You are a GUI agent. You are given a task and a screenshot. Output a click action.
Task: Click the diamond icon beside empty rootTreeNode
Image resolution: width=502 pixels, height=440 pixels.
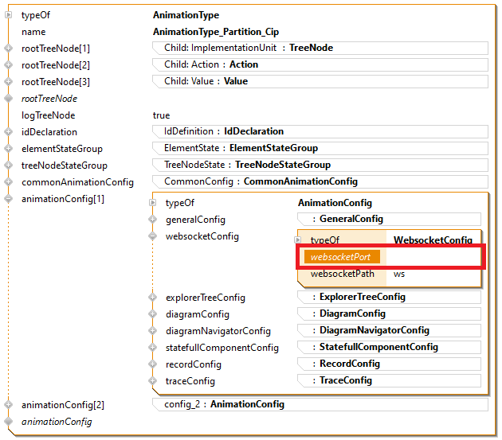tap(9, 99)
